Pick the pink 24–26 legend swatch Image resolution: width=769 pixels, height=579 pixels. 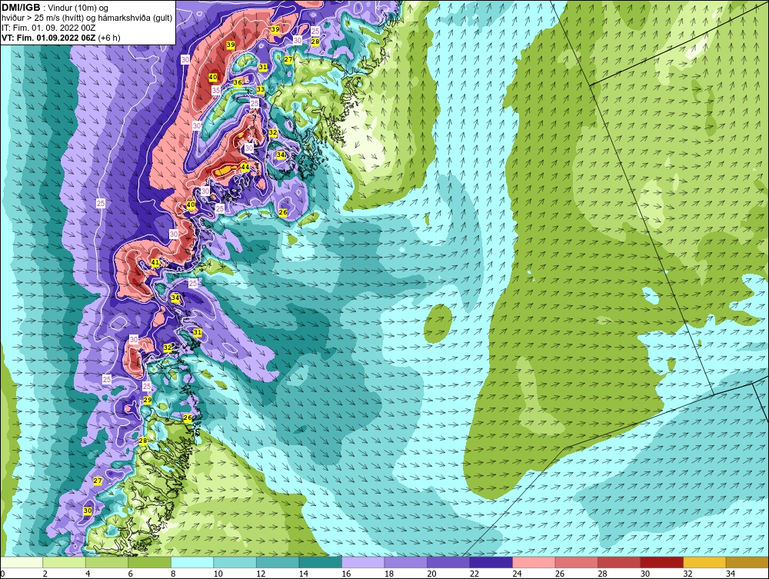coord(534,562)
